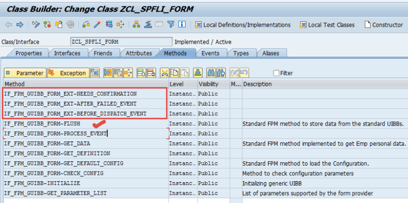
Task: Click the IF_FPM_GUIBB_FORM~PROCESS_EVENT method cell
Action: [x=86, y=133]
